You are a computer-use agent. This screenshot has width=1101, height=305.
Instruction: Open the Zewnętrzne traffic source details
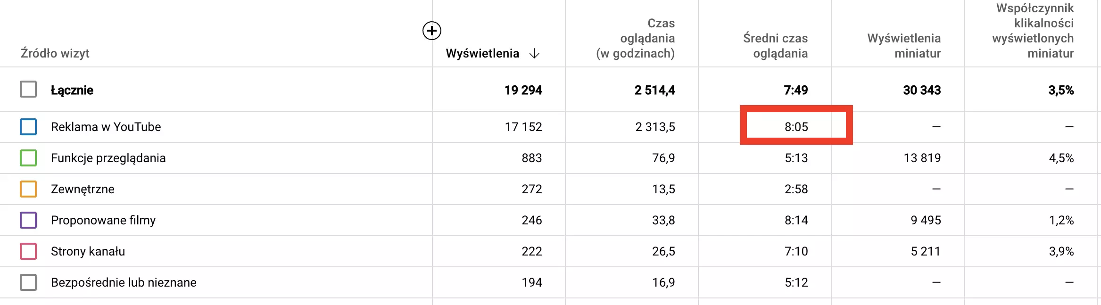[83, 189]
